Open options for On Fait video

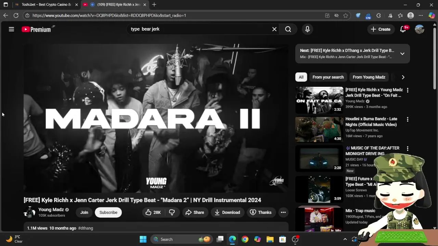(407, 90)
